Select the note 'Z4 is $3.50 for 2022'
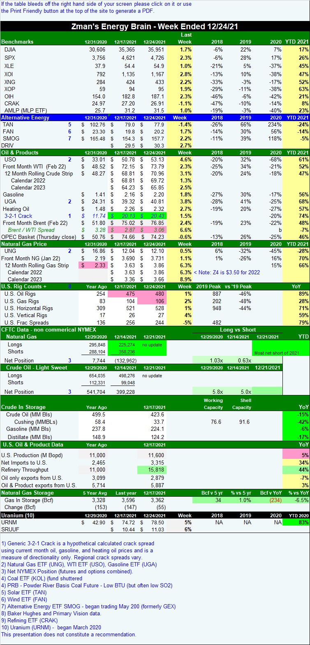The image size is (310, 645). [228, 272]
